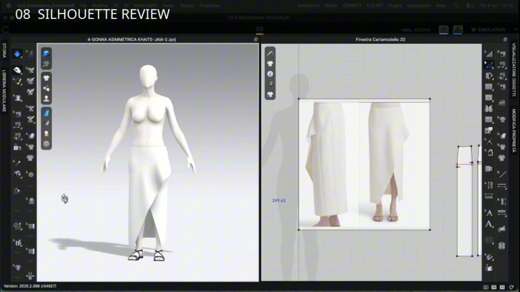Toggle the blue cube 3D garment display
520x292 pixels.
[x=46, y=53]
